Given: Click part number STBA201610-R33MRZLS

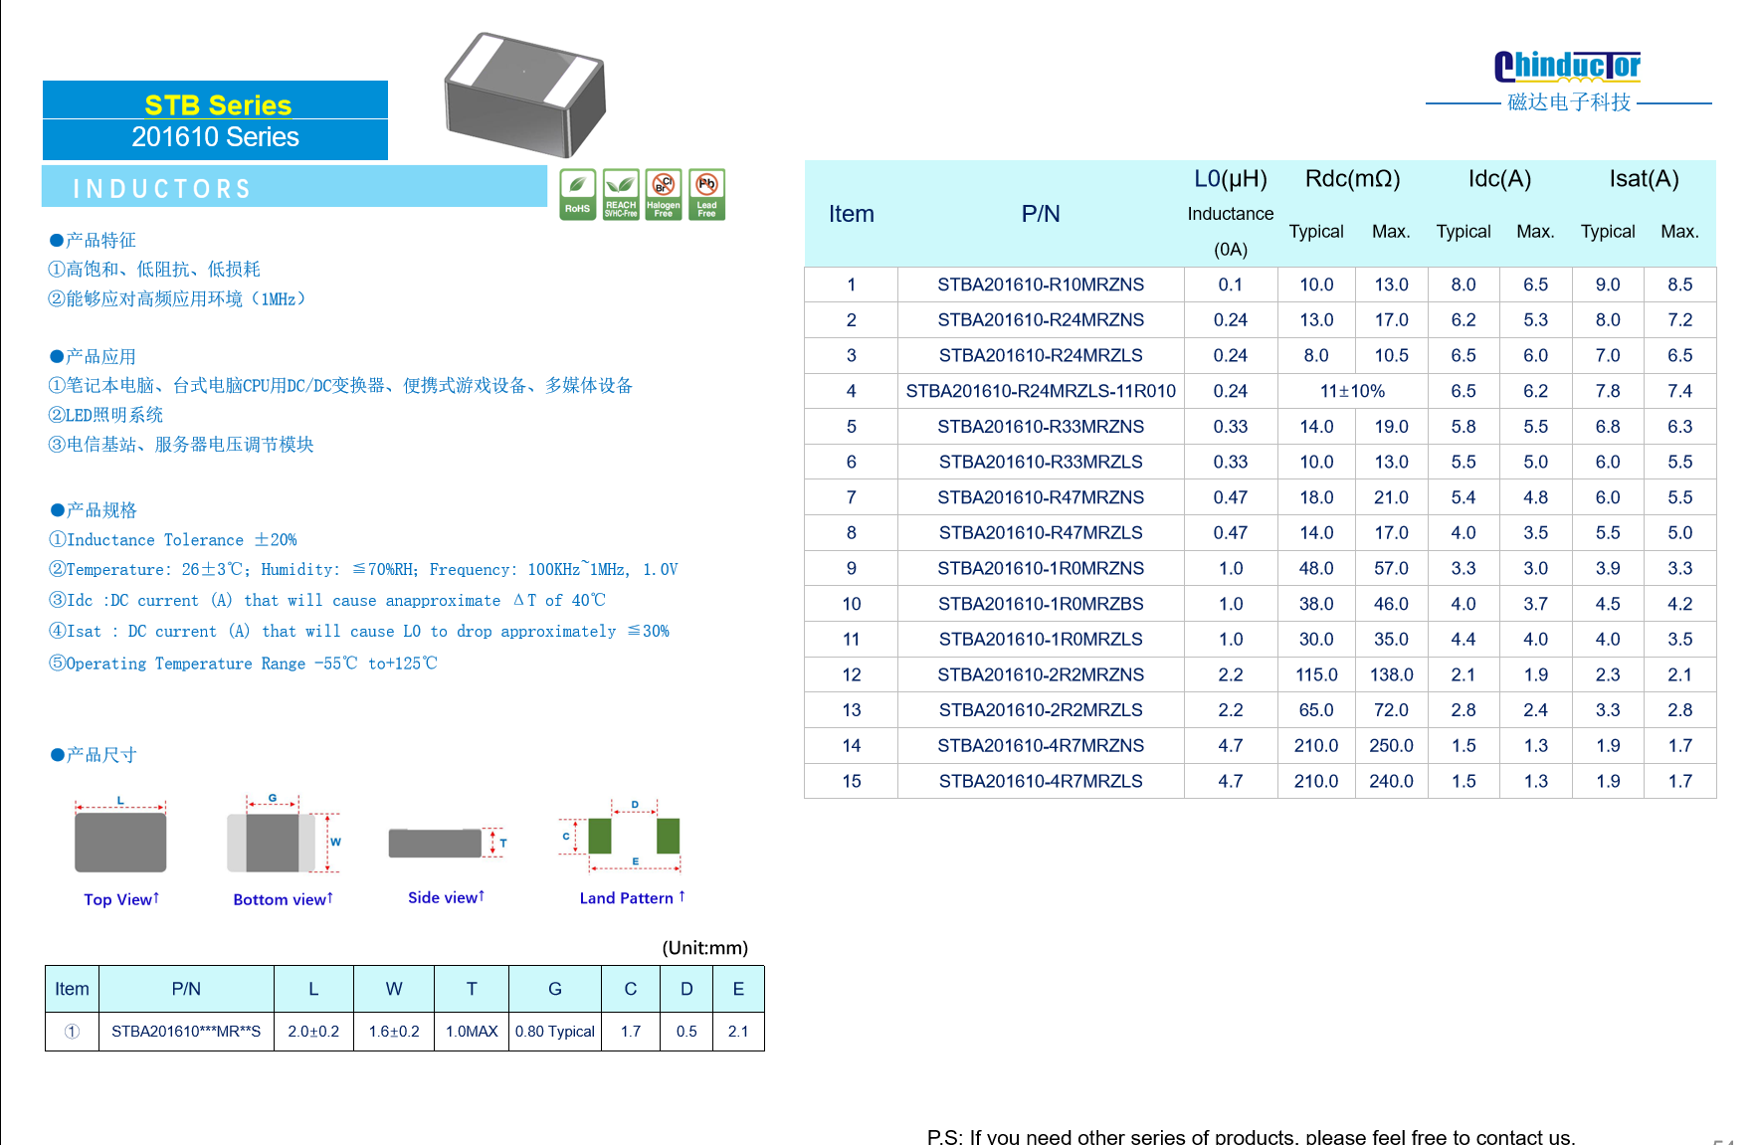Looking at the screenshot, I should pyautogui.click(x=1041, y=462).
